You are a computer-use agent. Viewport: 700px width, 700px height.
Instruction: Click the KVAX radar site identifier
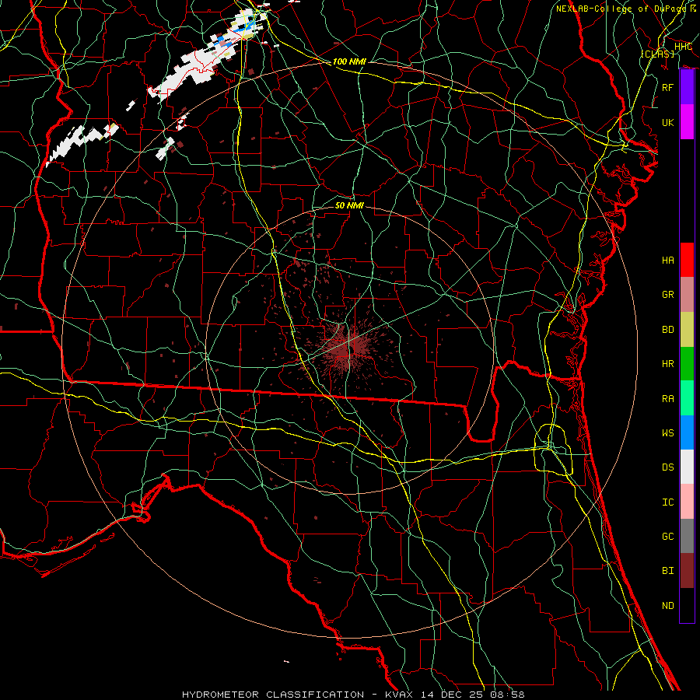tap(401, 695)
